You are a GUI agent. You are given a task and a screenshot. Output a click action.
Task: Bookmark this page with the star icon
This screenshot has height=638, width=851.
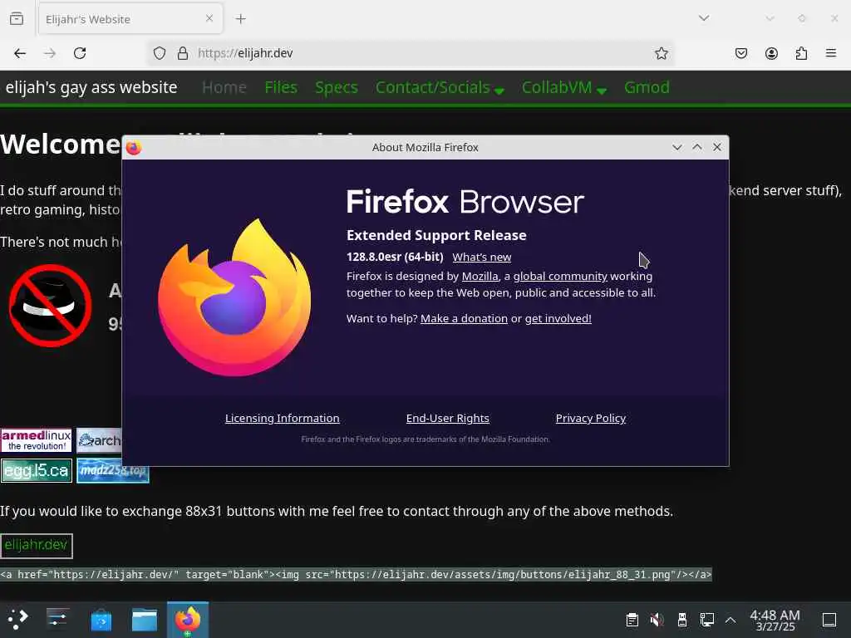pyautogui.click(x=661, y=53)
